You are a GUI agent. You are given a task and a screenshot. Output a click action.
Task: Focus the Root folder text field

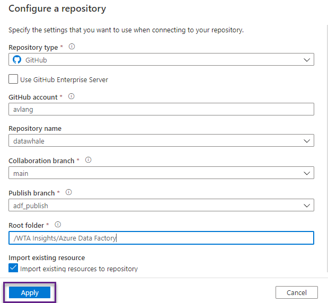[x=161, y=238]
